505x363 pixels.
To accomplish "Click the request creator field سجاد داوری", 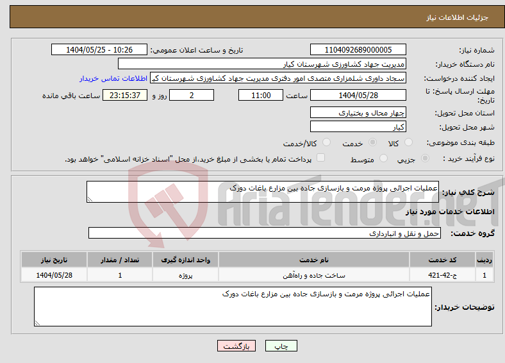I will 278,78.
